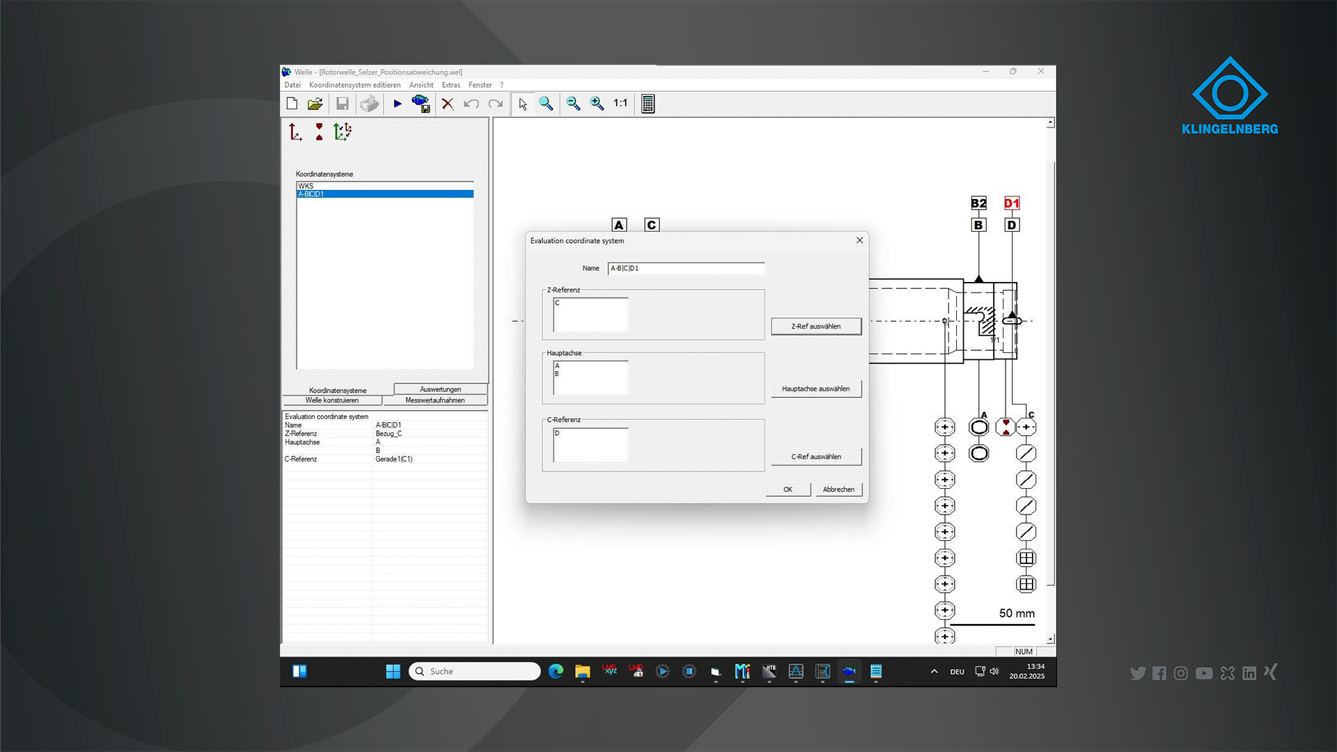1337x752 pixels.
Task: Click the Hauptachse auswählen button
Action: pyautogui.click(x=816, y=389)
